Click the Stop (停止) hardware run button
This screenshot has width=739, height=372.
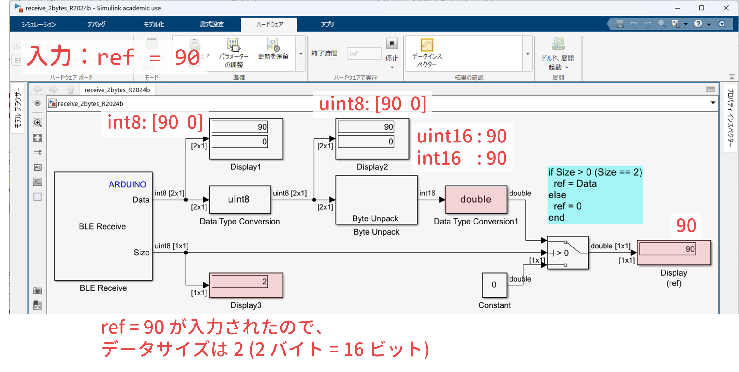(392, 44)
